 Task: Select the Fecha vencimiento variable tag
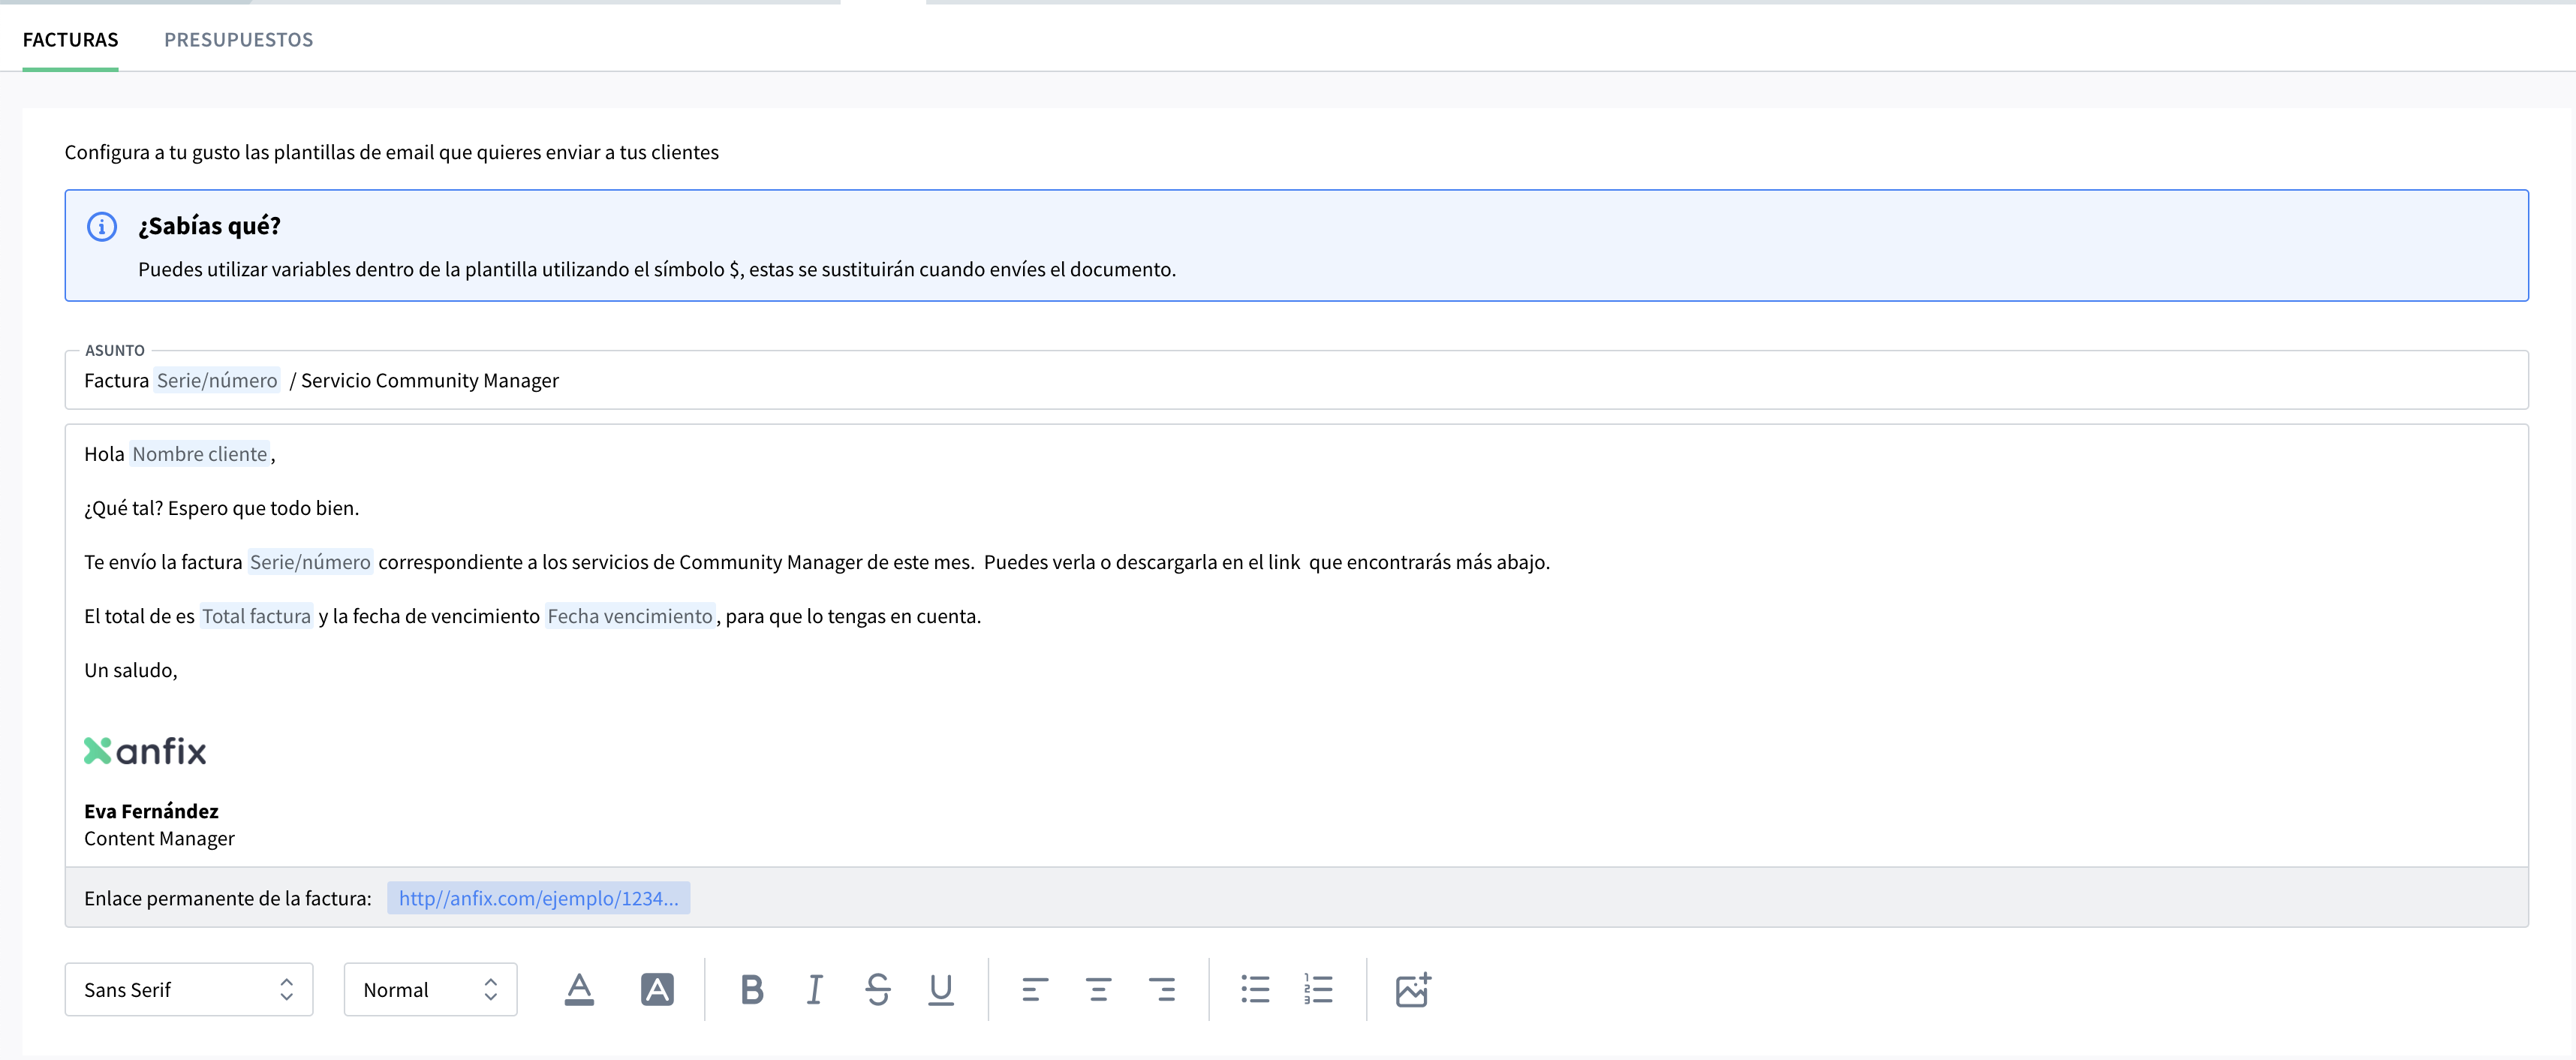tap(630, 616)
